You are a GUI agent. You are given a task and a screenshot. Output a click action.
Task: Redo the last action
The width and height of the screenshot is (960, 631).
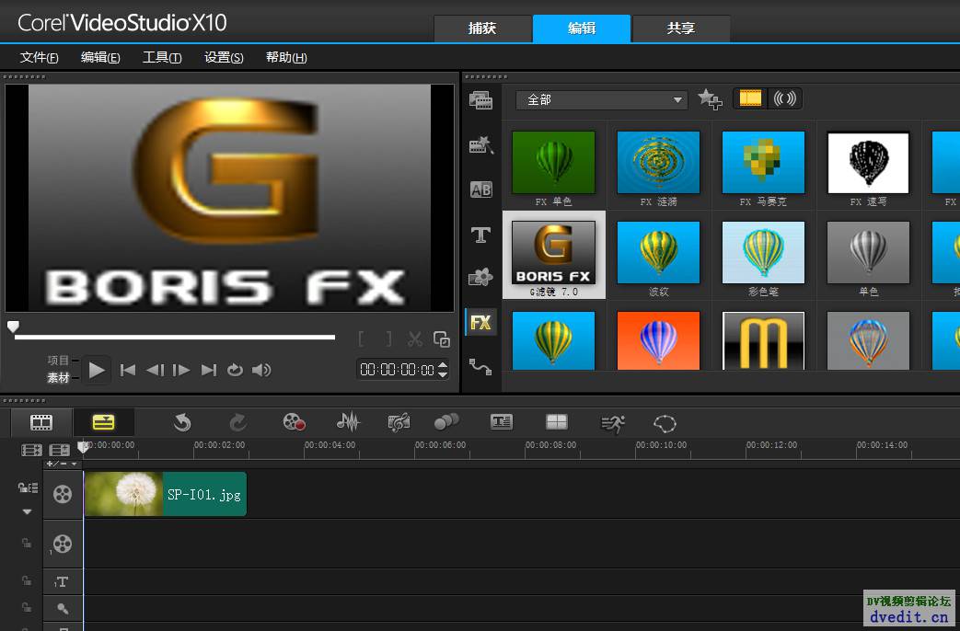click(x=237, y=422)
